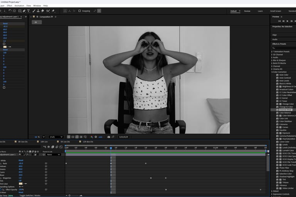Open the Parent & Link None dropdown

click(x=53, y=155)
